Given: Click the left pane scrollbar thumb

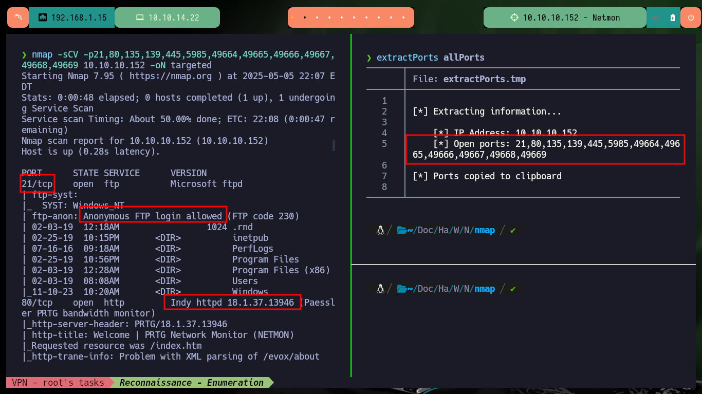Looking at the screenshot, I should coord(334,146).
